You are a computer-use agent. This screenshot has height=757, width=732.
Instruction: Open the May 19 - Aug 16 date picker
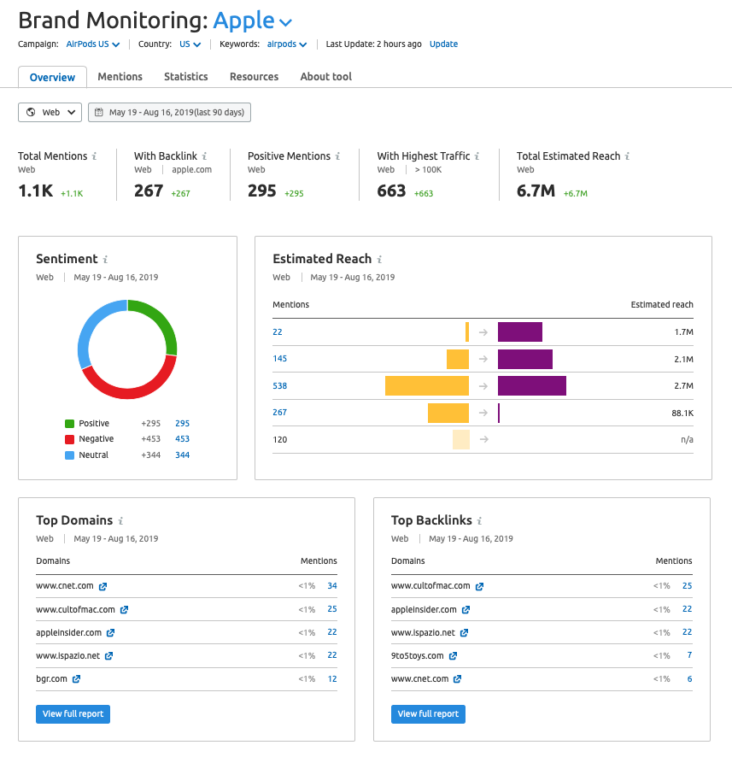point(169,113)
